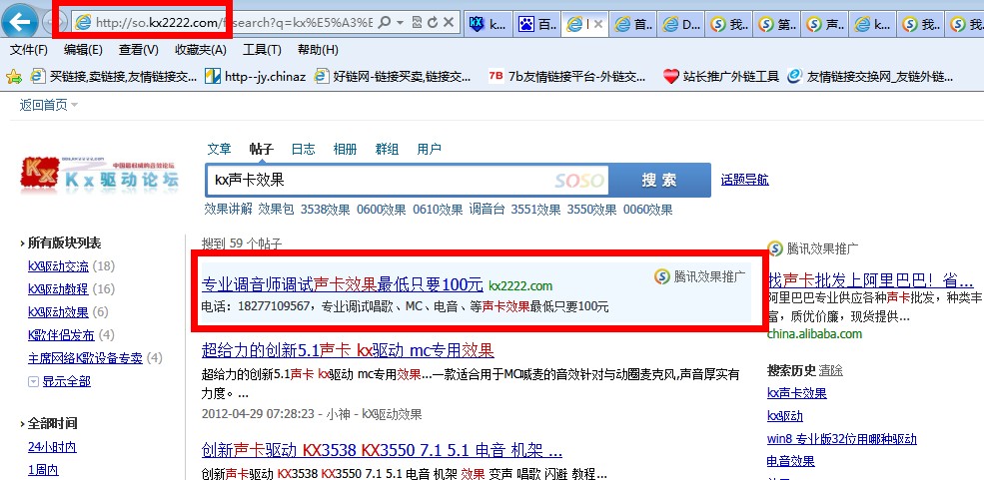984x480 pixels.
Task: Click the address bar search magnifier icon
Action: pos(386,23)
